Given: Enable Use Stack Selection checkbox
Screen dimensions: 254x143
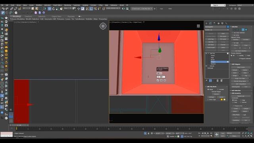Looking at the screenshot, I should 233,33.
